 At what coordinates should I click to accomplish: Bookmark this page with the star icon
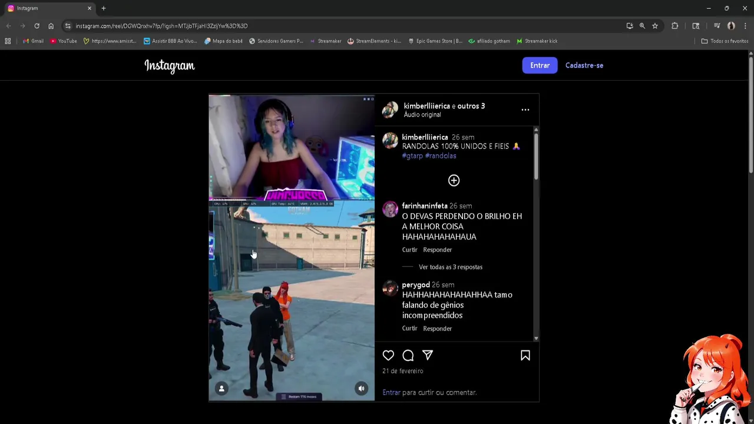pos(655,26)
